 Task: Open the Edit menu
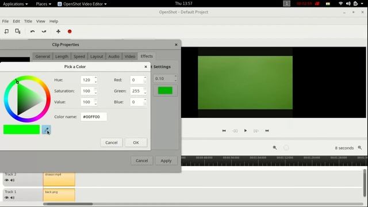16,21
